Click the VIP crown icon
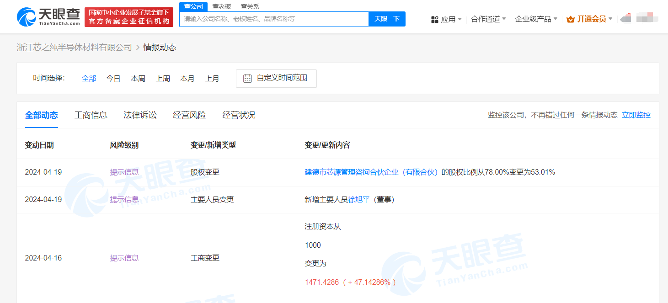Image resolution: width=668 pixels, height=303 pixels. coord(570,19)
